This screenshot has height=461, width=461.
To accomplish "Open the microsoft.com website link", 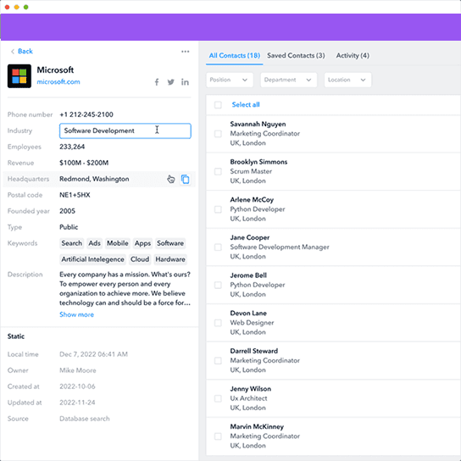I will 58,81.
